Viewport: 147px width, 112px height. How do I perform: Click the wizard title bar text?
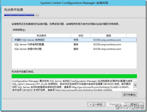click(x=74, y=3)
